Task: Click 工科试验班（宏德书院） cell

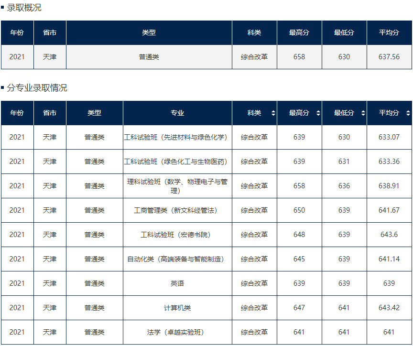Action: pos(177,235)
